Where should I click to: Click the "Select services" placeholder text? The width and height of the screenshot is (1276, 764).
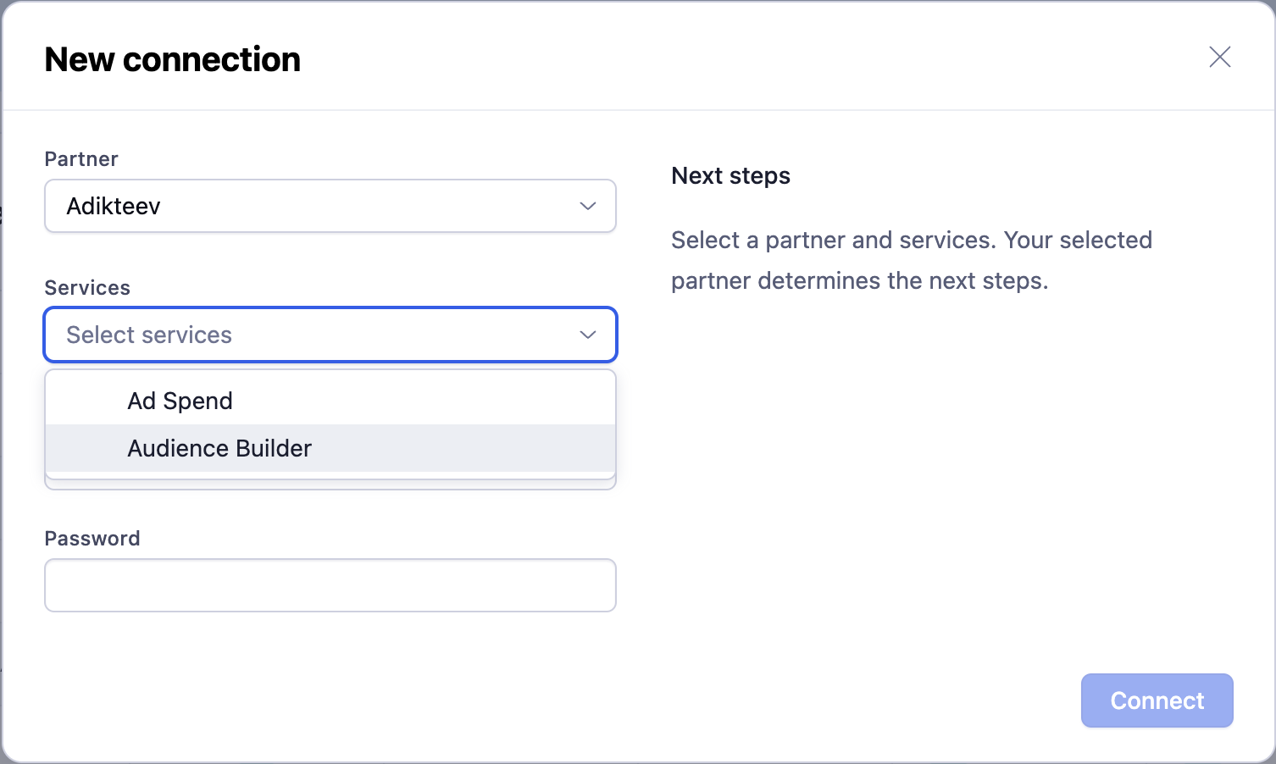click(x=149, y=335)
